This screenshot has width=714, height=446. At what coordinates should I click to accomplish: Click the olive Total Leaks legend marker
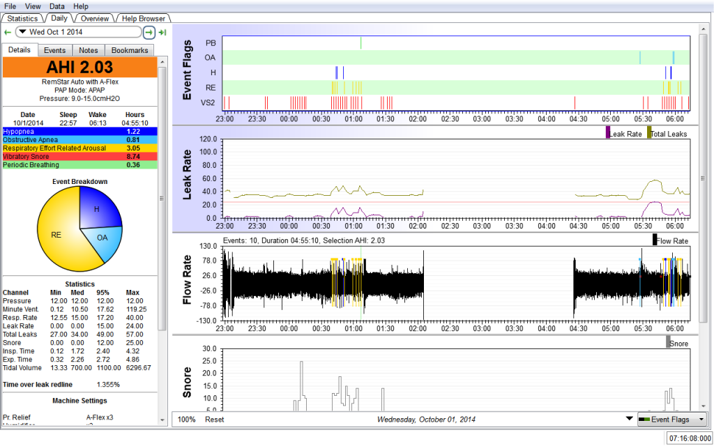tap(649, 132)
